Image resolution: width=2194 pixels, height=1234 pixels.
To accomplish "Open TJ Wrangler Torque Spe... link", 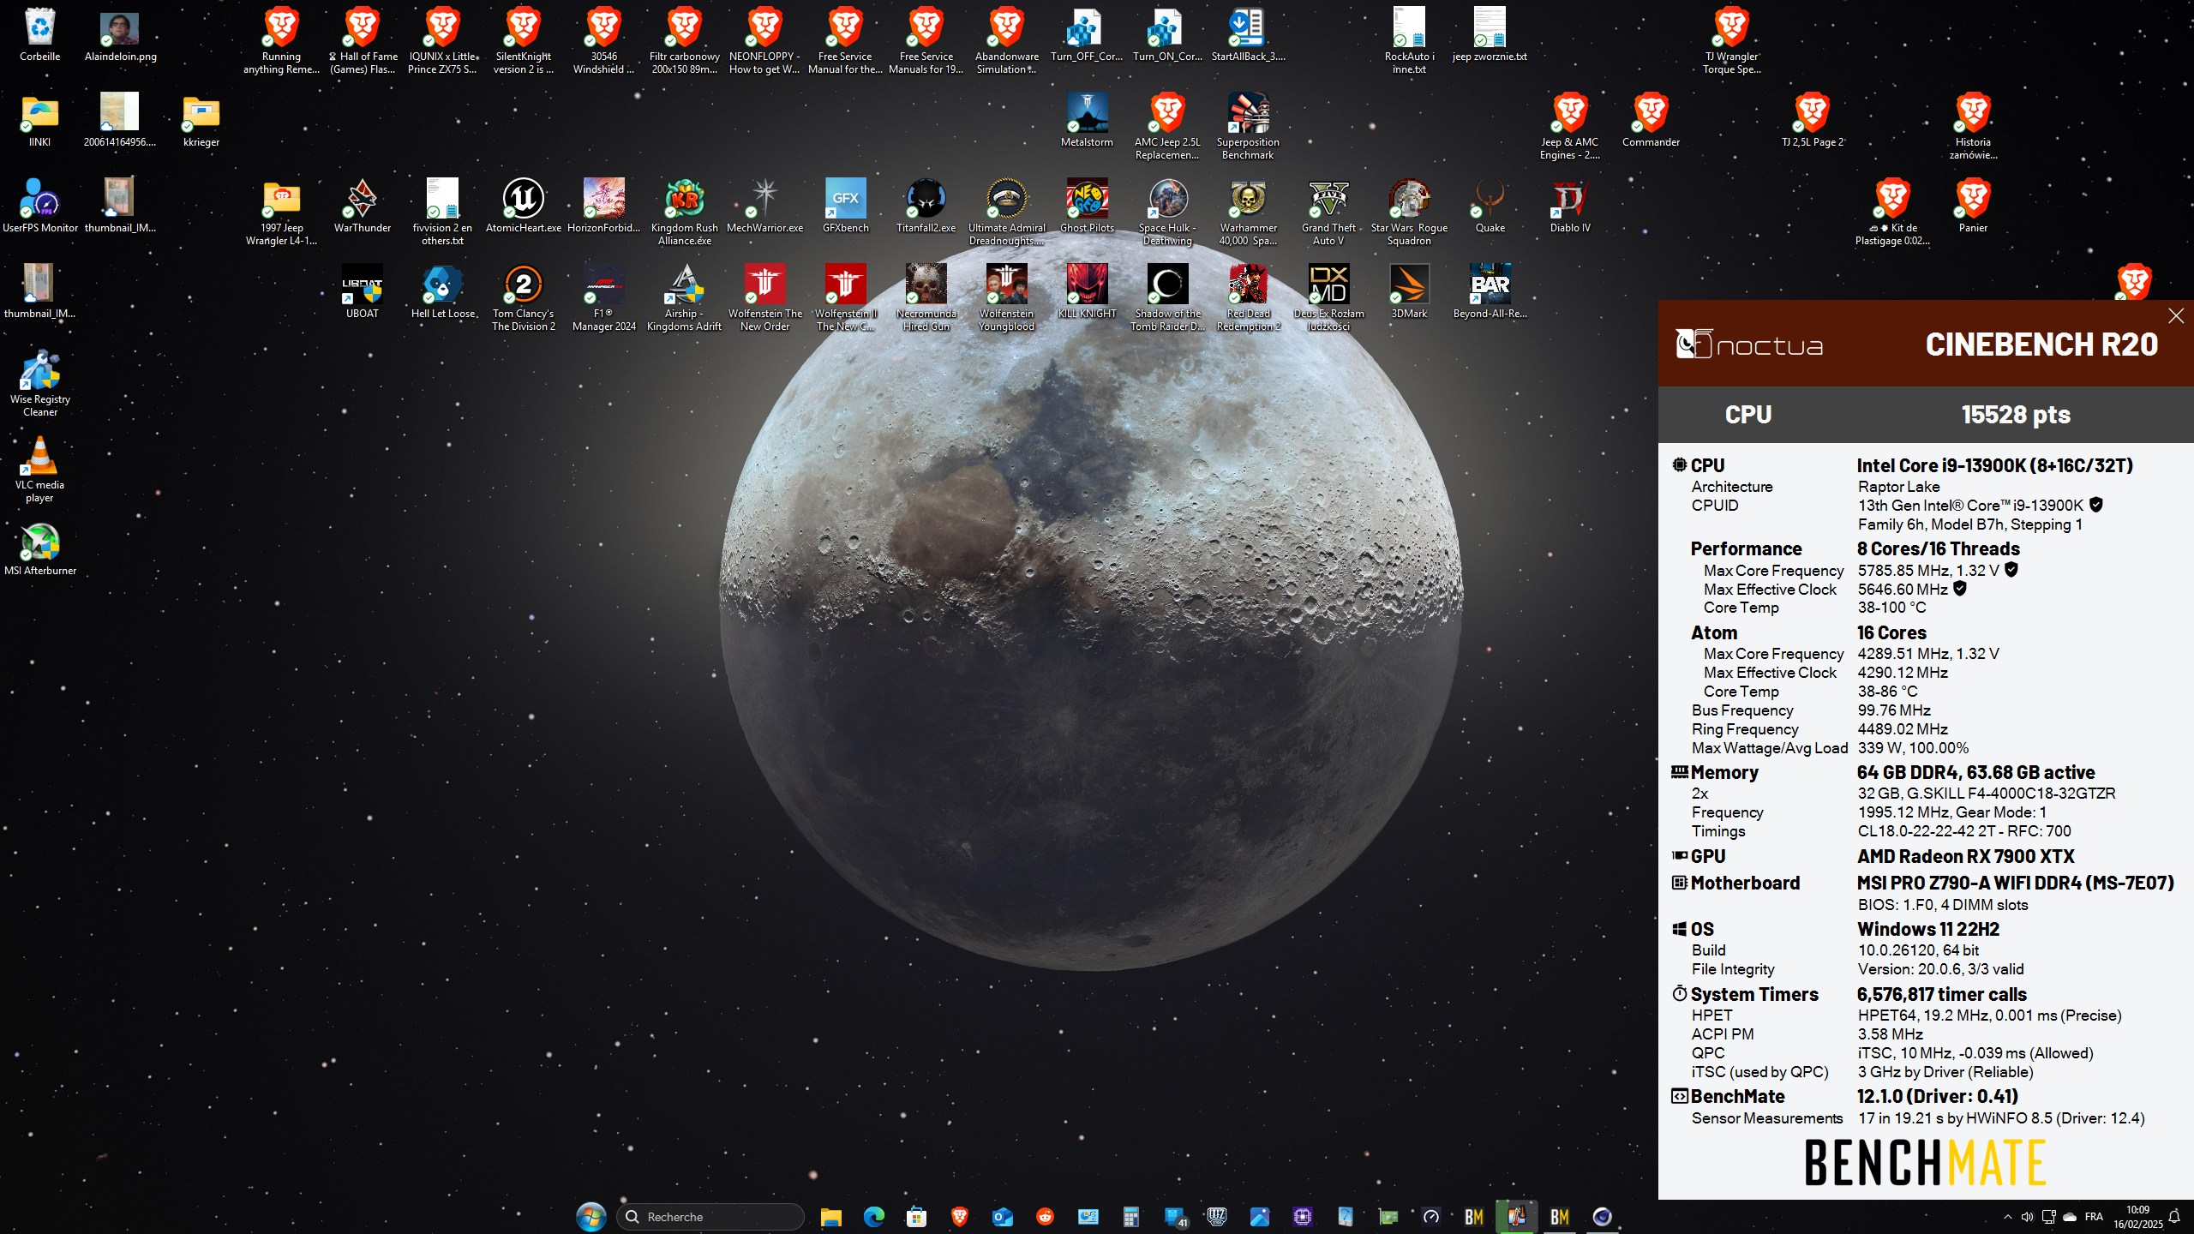I will [x=1732, y=41].
